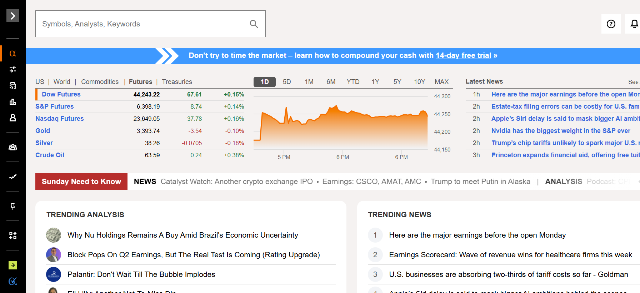The height and width of the screenshot is (293, 640).
Task: Open the 14-day free trial link
Action: [463, 55]
